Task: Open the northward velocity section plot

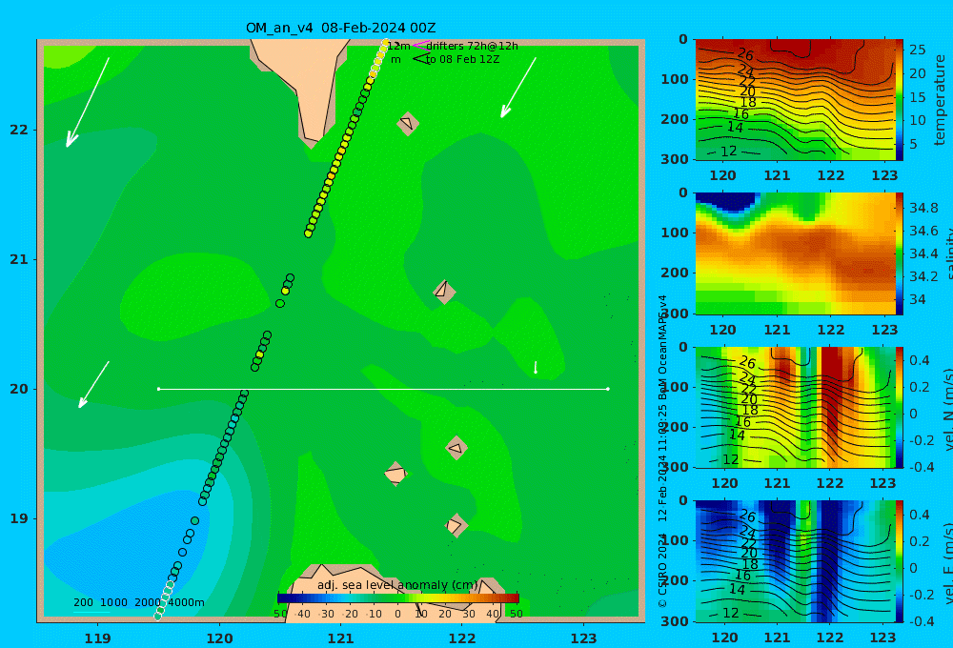Action: click(x=795, y=407)
